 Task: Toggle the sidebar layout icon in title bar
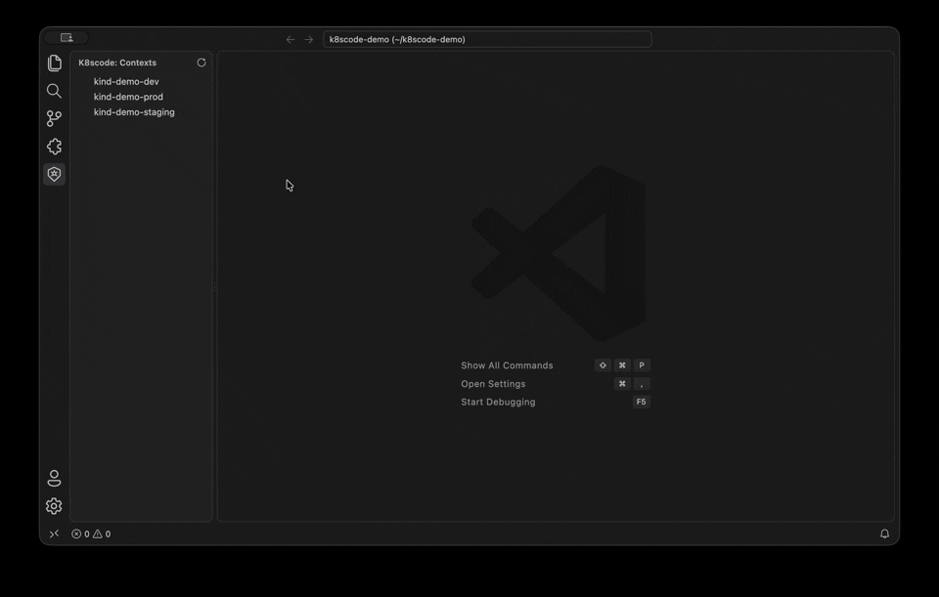coord(67,38)
